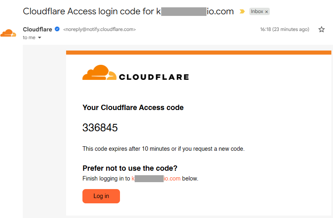This screenshot has width=333, height=218.
Task: Click the CLOUDFLARE wordmark text
Action: (153, 77)
